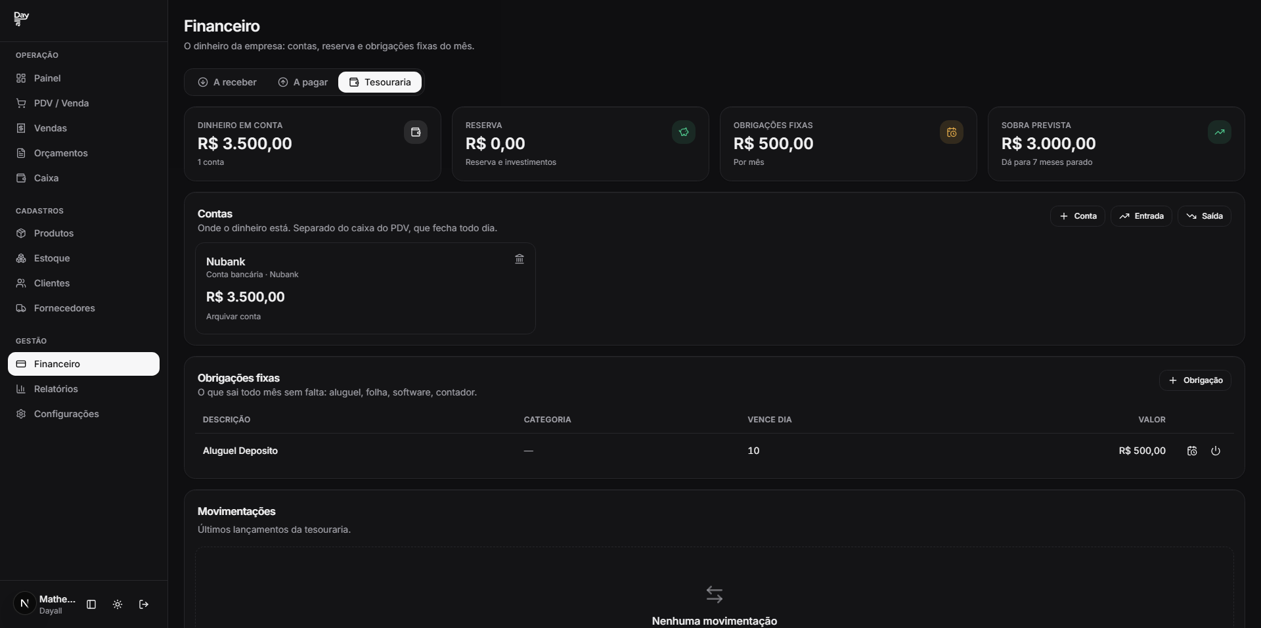Select Financeiro in the sidebar
The width and height of the screenshot is (1261, 628).
click(83, 364)
